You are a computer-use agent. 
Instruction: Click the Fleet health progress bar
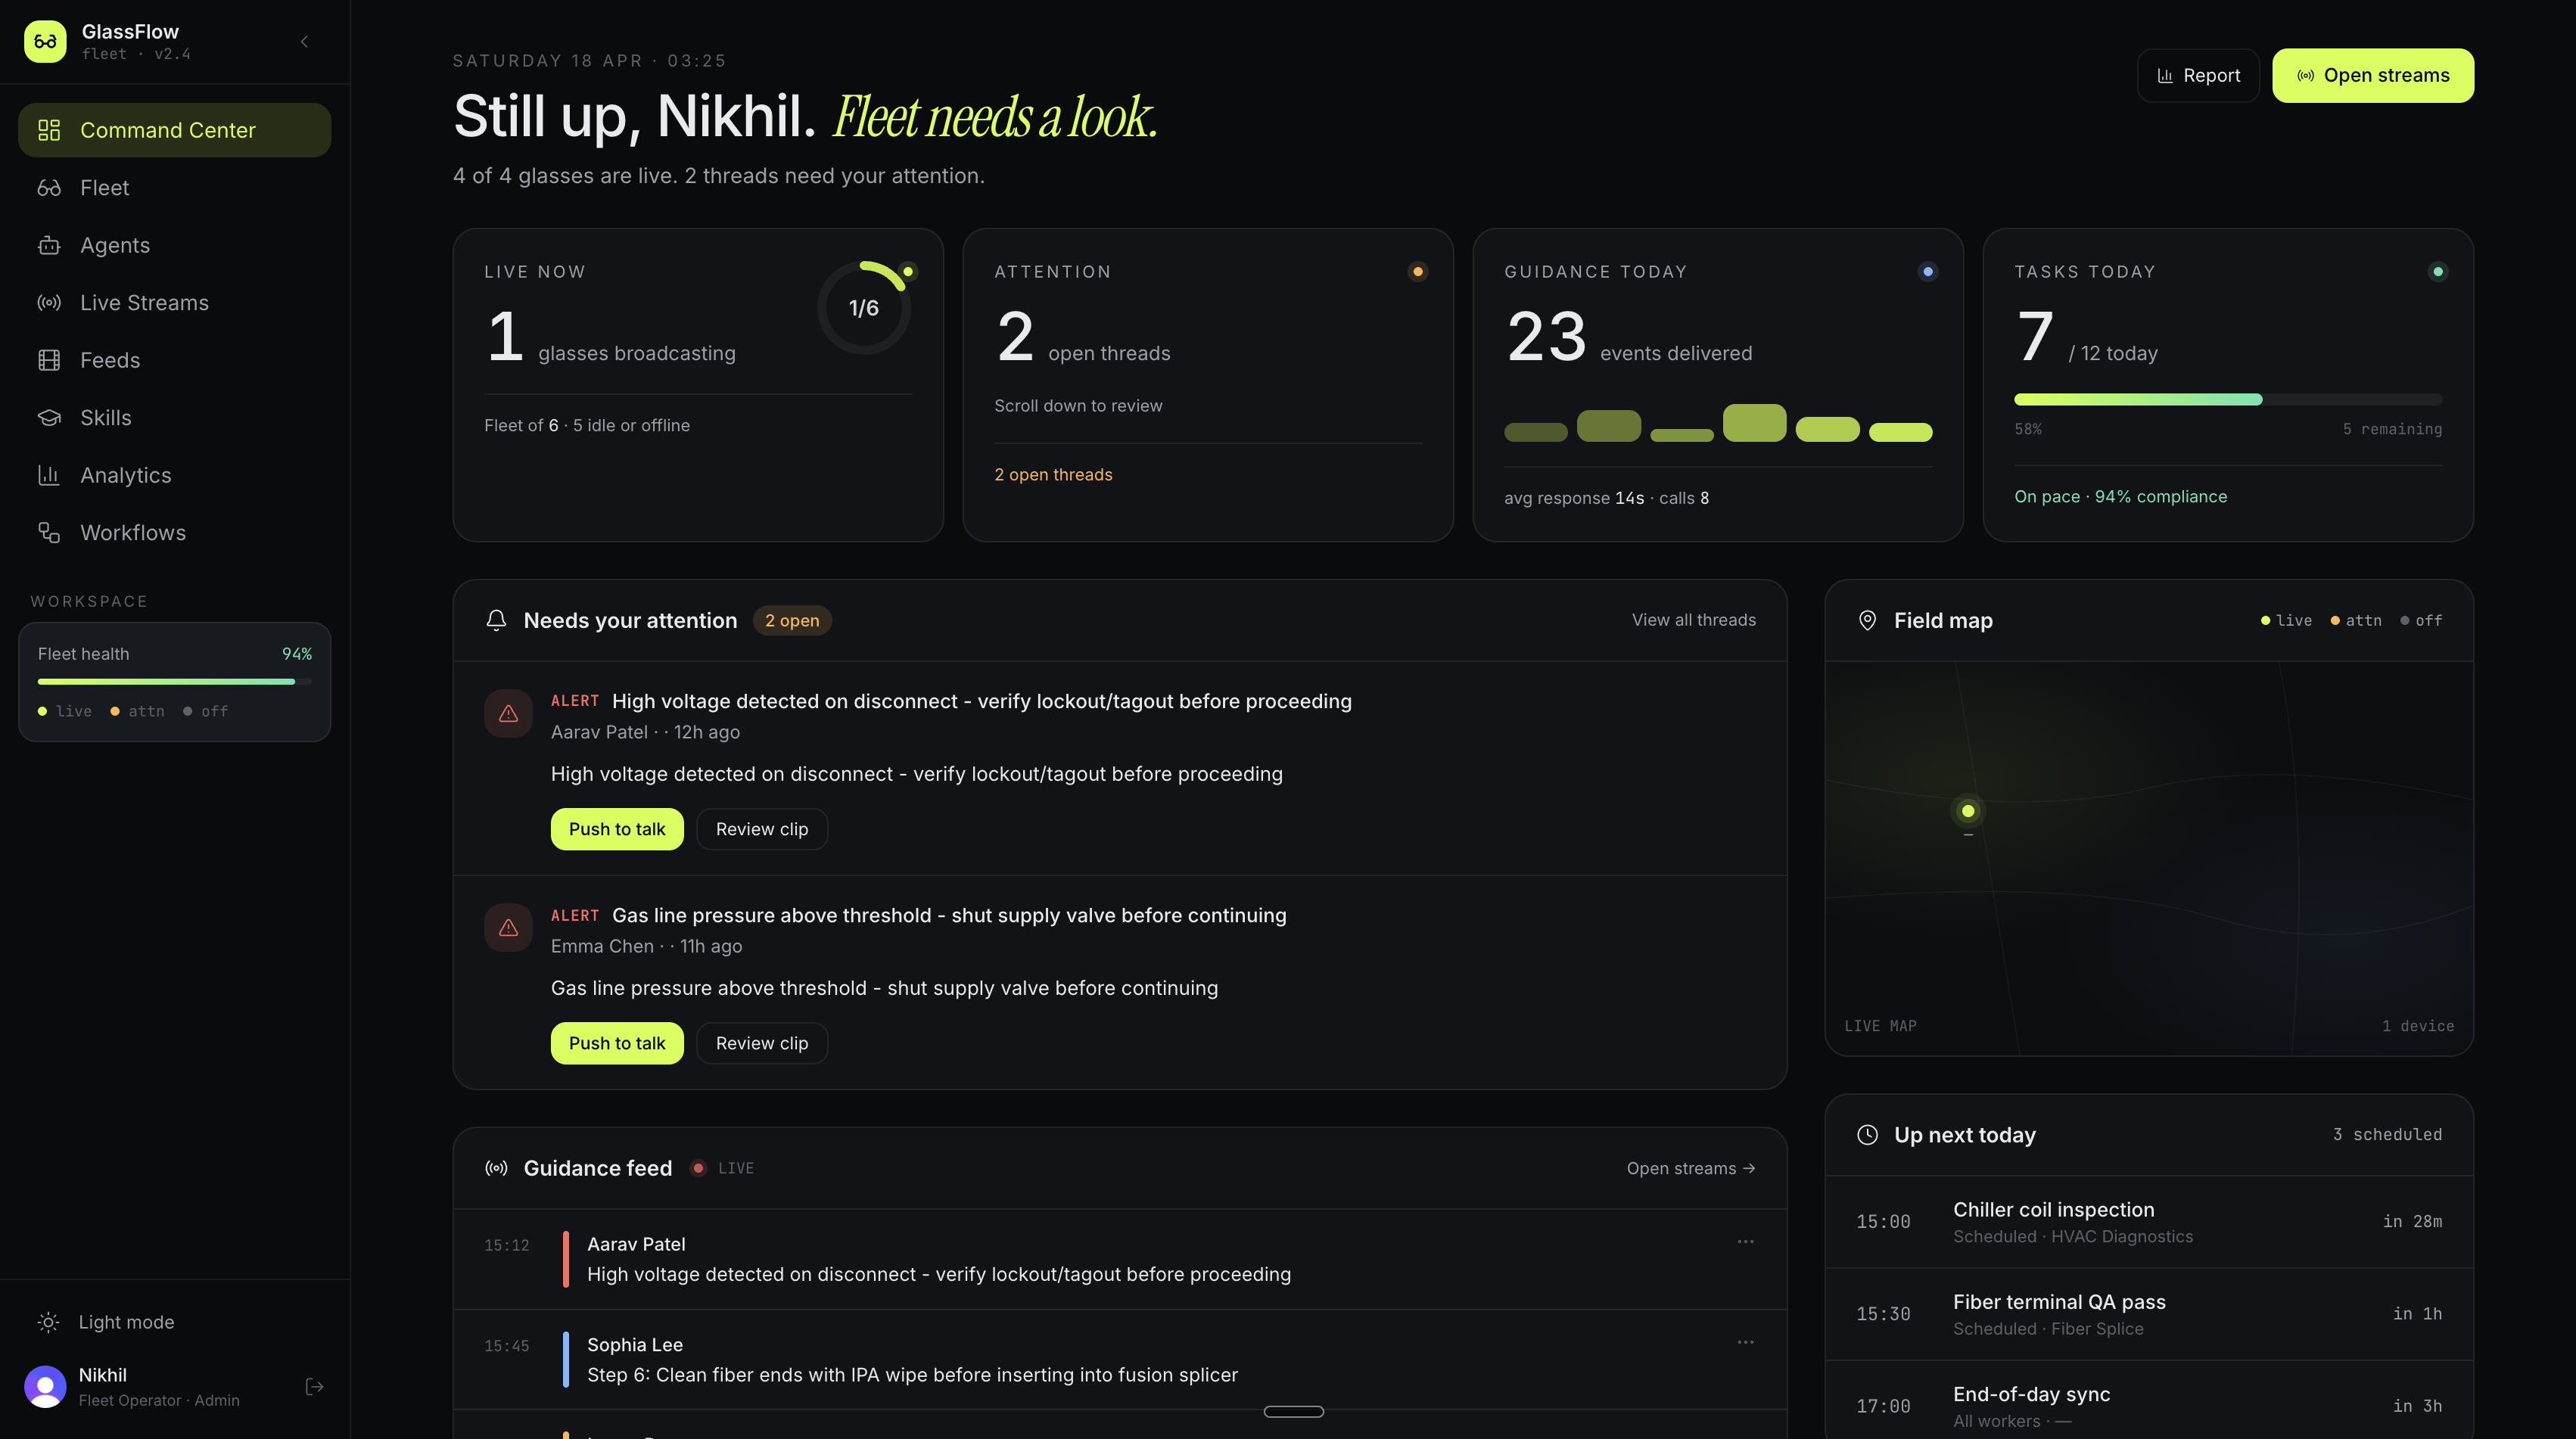(x=174, y=682)
